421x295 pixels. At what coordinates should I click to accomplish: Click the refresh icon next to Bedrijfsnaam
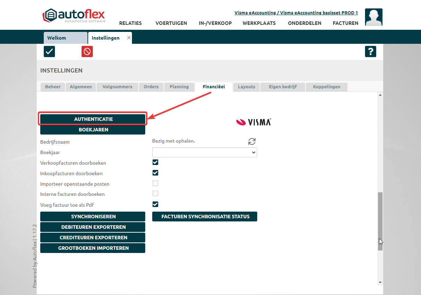[252, 142]
